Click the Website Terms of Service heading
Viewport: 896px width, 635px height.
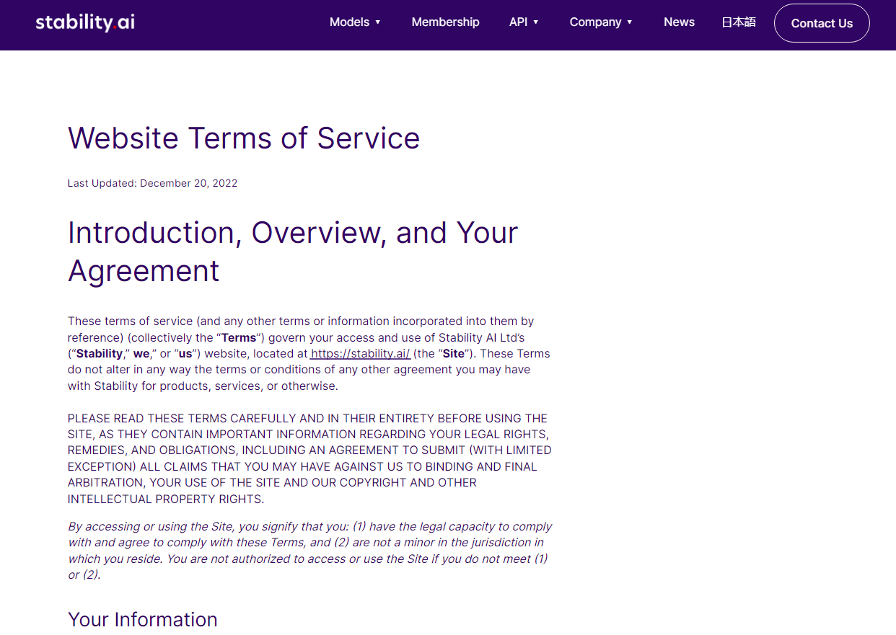tap(244, 138)
